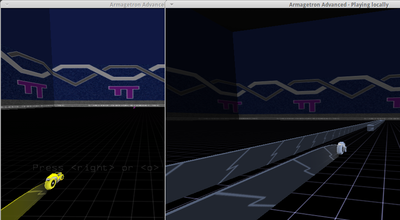
Task: Open the window menu arrow of 'Playing locally' window
Action: pos(171,4)
